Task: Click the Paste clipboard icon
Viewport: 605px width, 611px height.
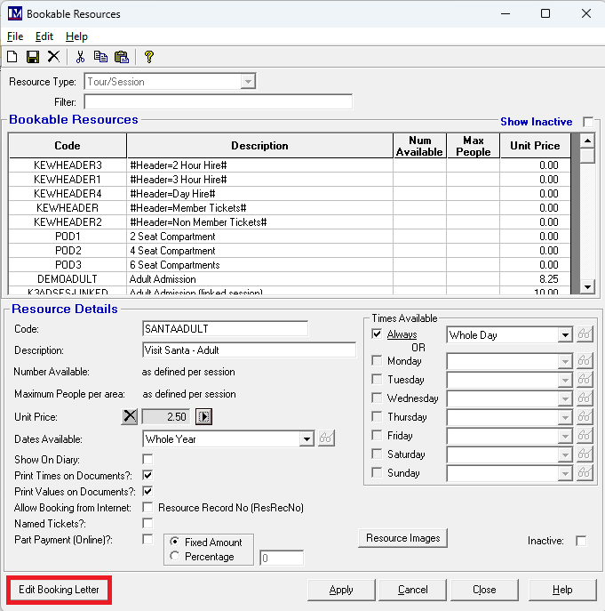Action: click(x=121, y=57)
